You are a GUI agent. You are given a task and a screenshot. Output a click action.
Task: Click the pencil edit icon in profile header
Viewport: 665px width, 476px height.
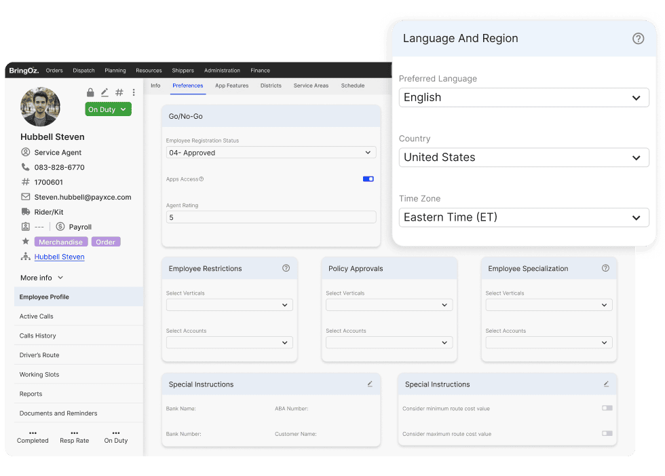coord(104,92)
